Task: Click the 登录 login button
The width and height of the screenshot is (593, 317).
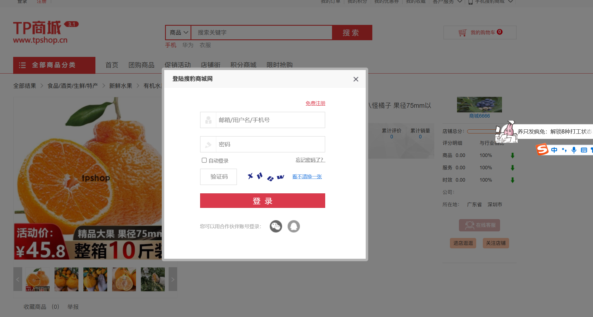Action: pos(262,200)
